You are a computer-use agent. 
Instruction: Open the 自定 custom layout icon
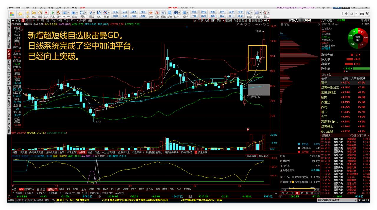tap(248, 13)
